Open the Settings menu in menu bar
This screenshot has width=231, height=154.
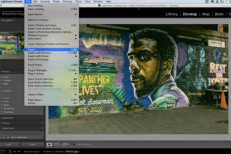tap(67, 1)
